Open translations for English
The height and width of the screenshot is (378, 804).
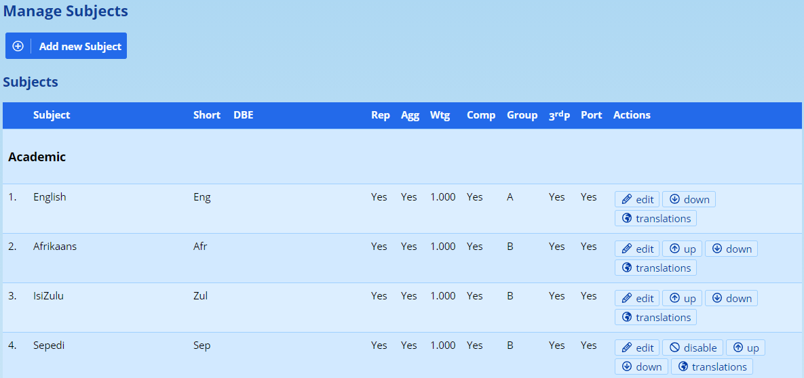655,218
